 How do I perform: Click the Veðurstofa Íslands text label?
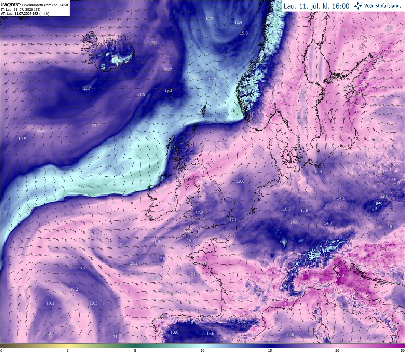click(x=383, y=6)
